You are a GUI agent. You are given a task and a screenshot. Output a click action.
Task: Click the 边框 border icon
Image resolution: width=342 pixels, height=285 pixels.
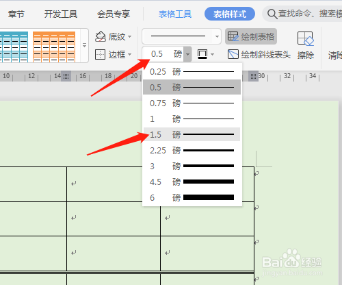(100, 54)
